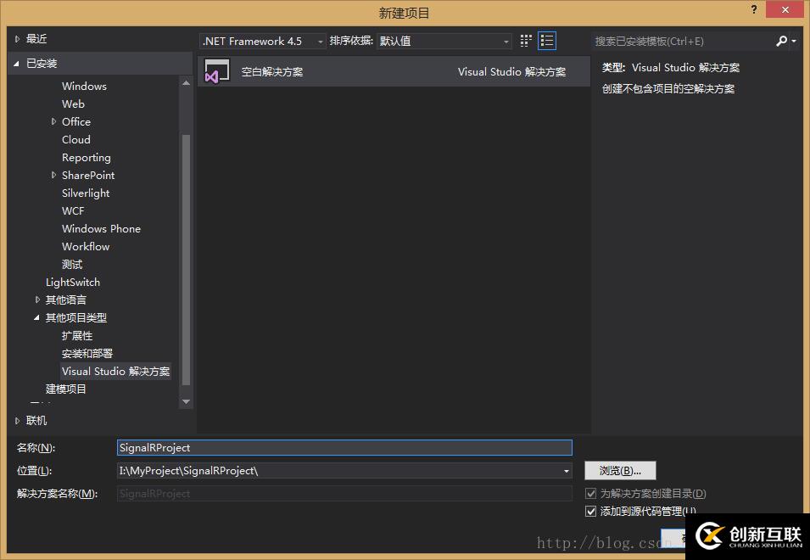Image resolution: width=810 pixels, height=560 pixels.
Task: Open the 位置 path dropdown arrow
Action: 566,470
